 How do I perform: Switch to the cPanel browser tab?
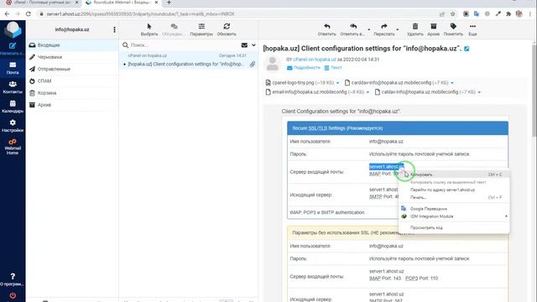42,3
